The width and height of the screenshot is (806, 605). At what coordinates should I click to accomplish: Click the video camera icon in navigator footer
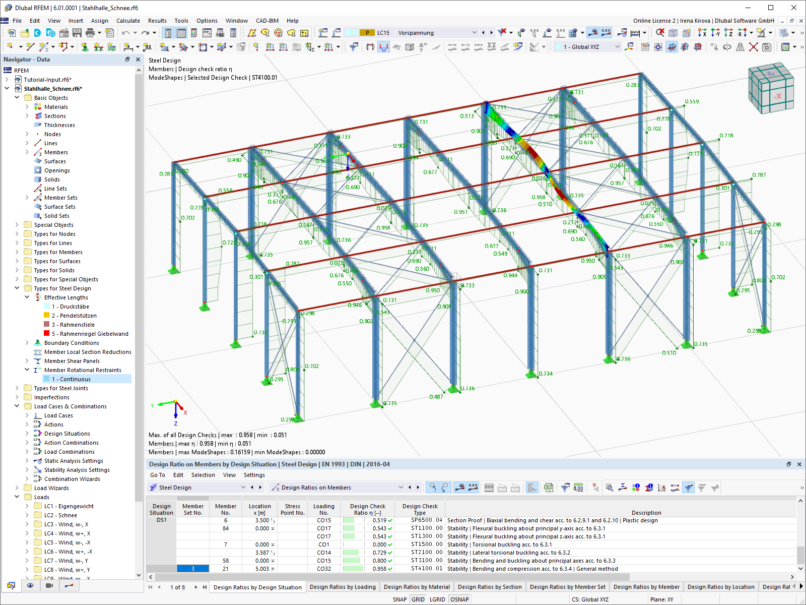49,585
